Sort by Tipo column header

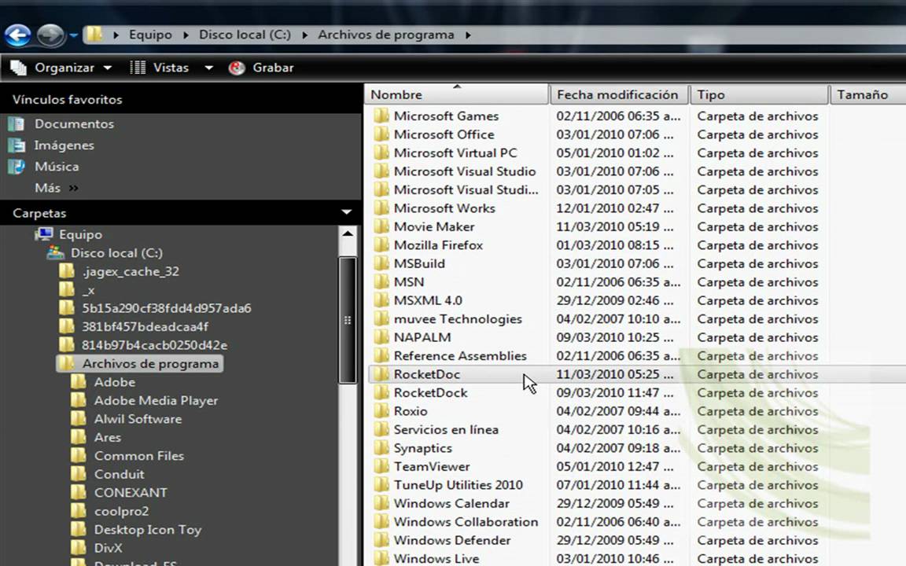[x=759, y=94]
